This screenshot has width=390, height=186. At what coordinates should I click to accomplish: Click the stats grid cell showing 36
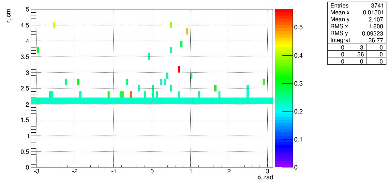pos(357,54)
